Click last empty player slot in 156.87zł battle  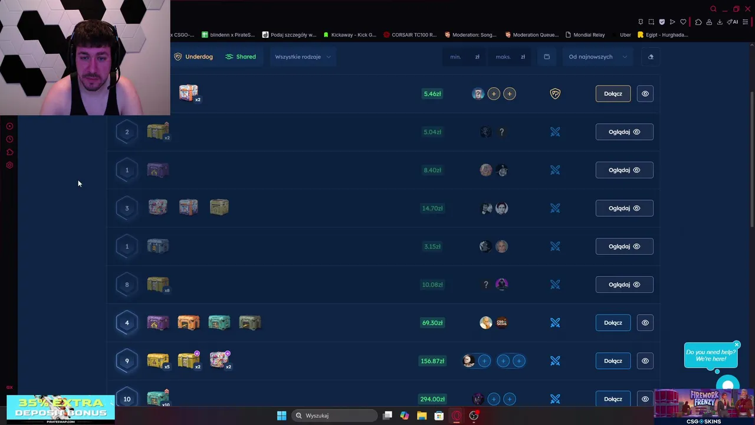click(518, 361)
